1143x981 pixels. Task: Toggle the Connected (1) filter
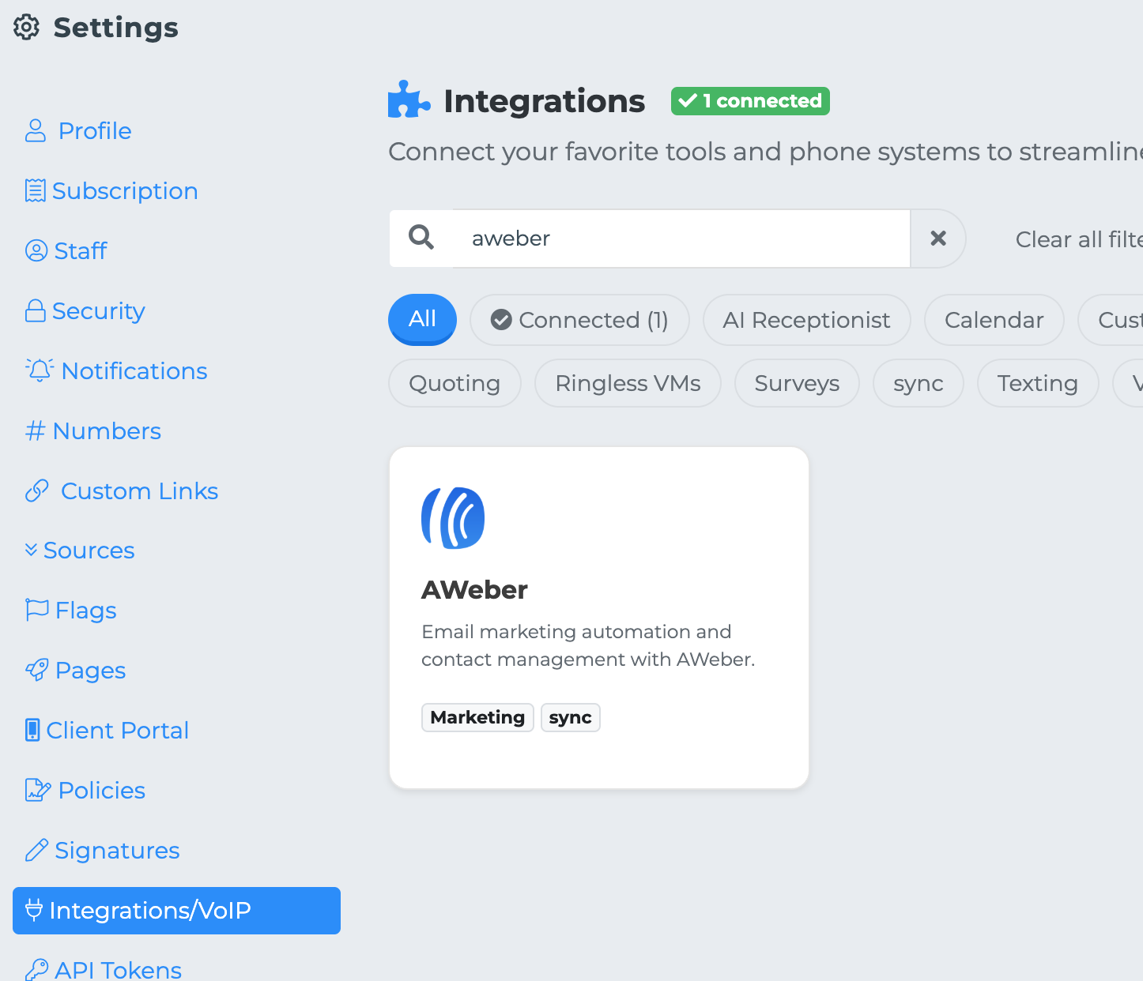pyautogui.click(x=579, y=320)
